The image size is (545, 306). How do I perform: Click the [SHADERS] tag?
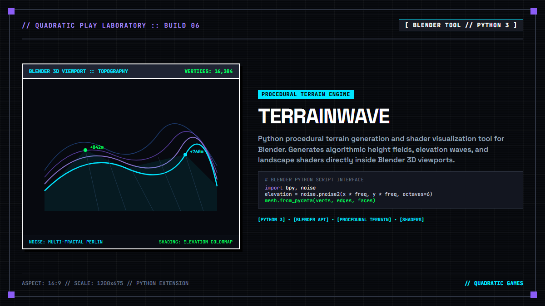point(412,219)
